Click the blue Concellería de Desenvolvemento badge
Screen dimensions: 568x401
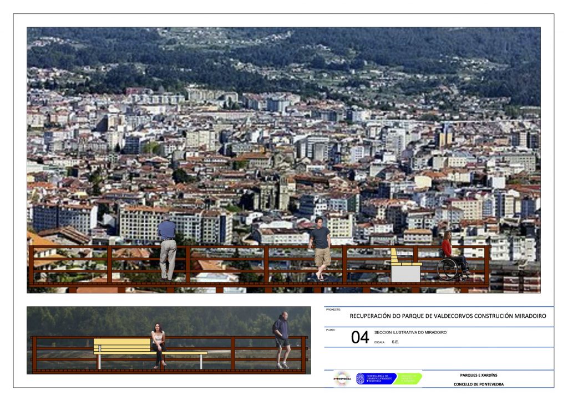(x=377, y=379)
